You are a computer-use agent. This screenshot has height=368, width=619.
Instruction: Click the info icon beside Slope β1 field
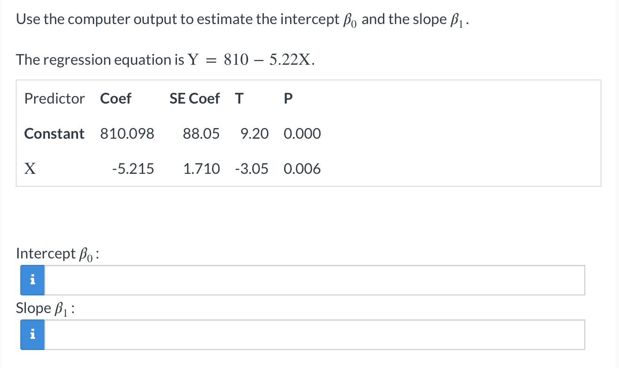click(32, 334)
